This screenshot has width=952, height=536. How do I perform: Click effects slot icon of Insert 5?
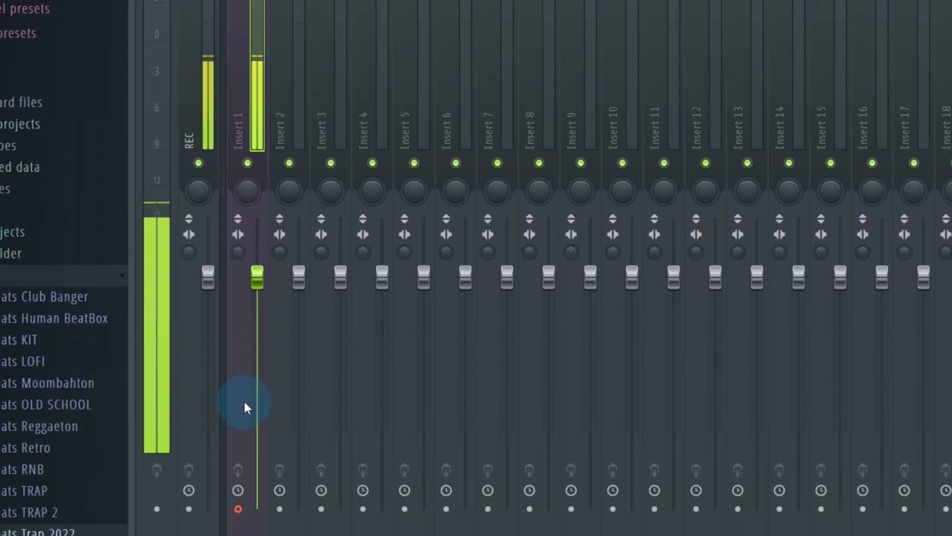coord(405,470)
